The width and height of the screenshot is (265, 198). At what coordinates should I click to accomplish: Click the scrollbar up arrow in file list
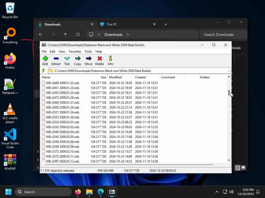pos(229,77)
